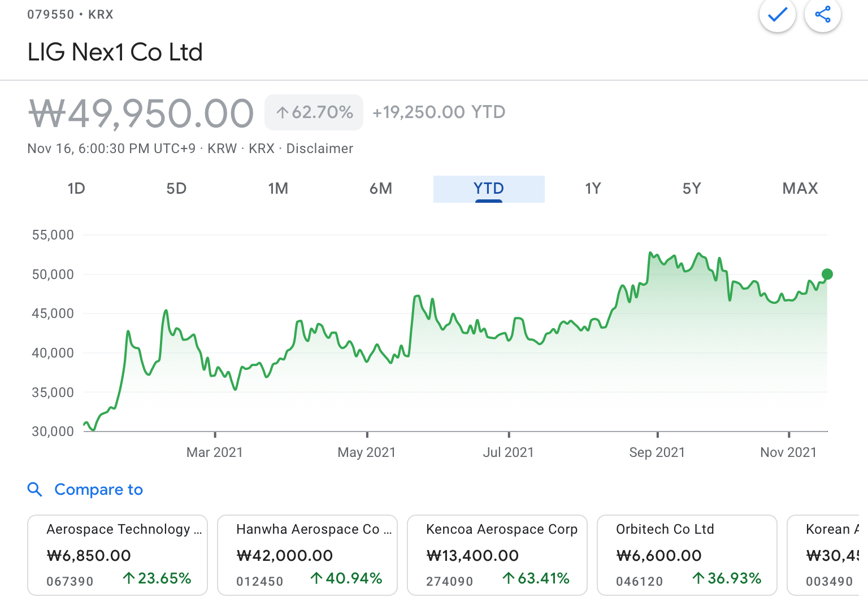
Task: Open the Disclaimer link
Action: click(x=319, y=149)
